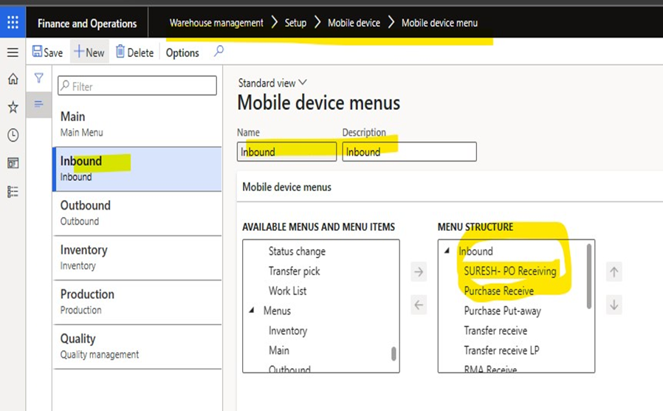The height and width of the screenshot is (411, 663).
Task: Open Mobile device menu breadcrumb
Action: (439, 23)
